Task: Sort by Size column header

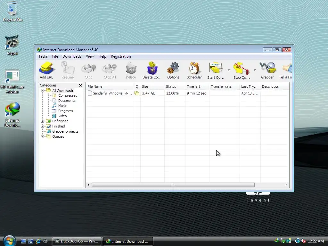Action: point(152,86)
